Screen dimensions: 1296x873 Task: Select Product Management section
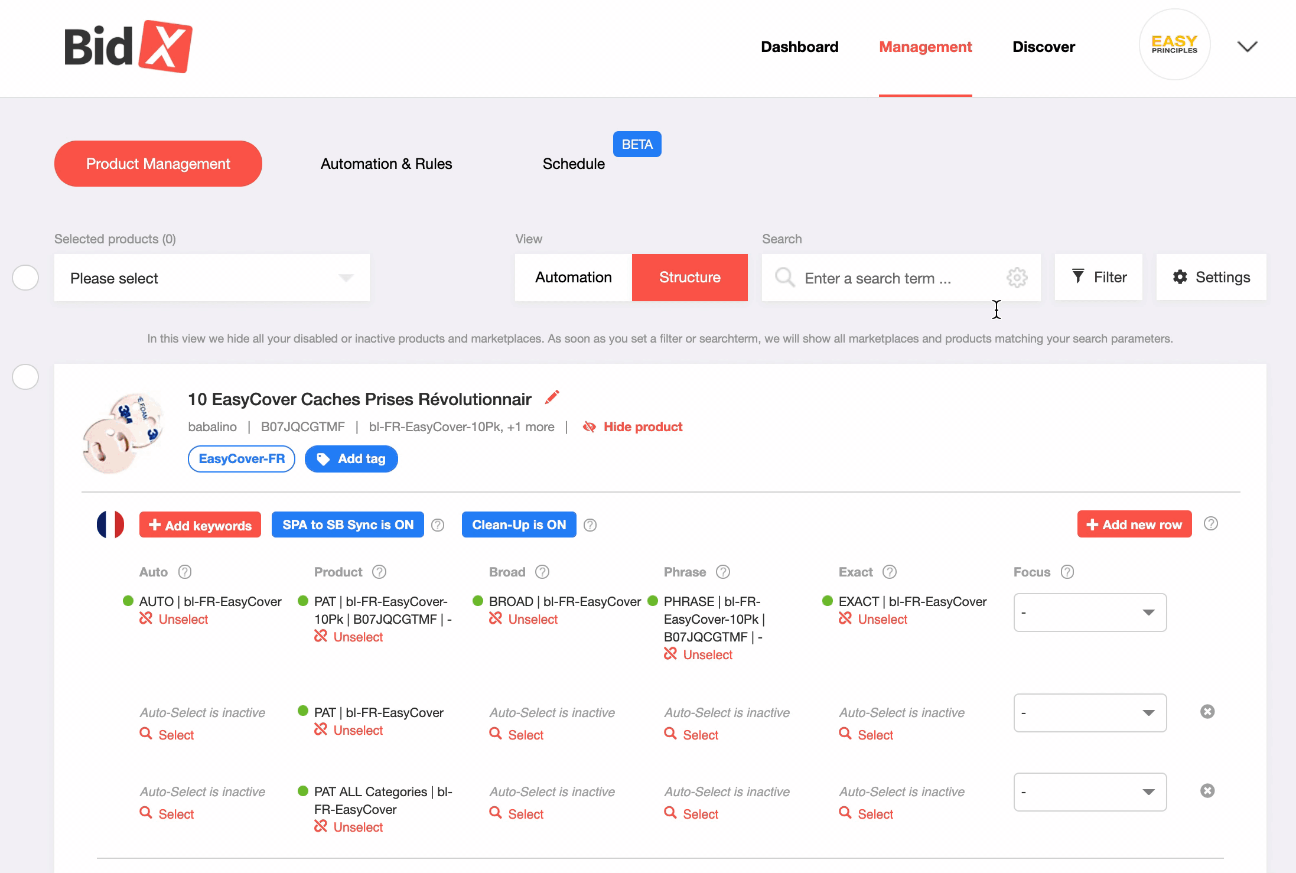[158, 164]
